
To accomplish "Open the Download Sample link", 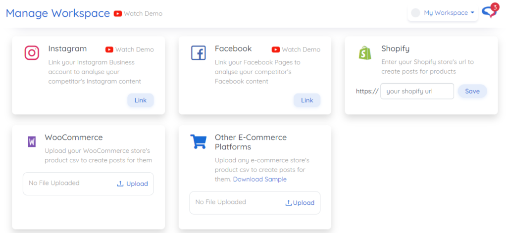I will (259, 179).
